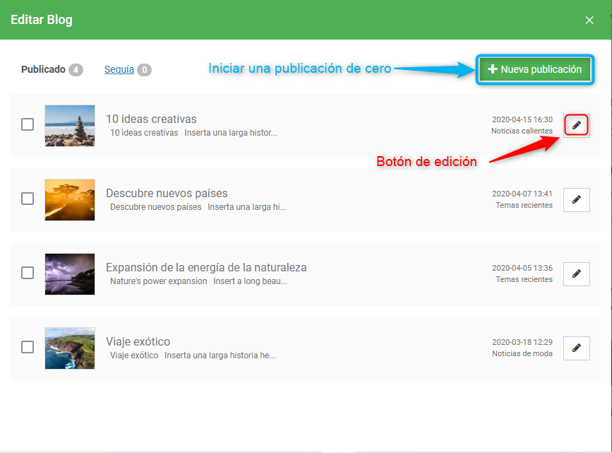Check the Expansión de la energía row checkbox
The height and width of the screenshot is (453, 612).
(28, 273)
